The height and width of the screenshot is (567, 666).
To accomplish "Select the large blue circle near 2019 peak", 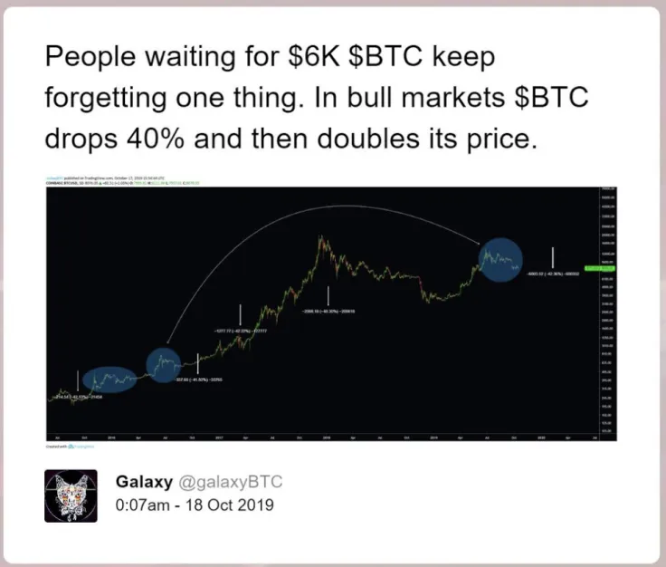I will coord(500,259).
